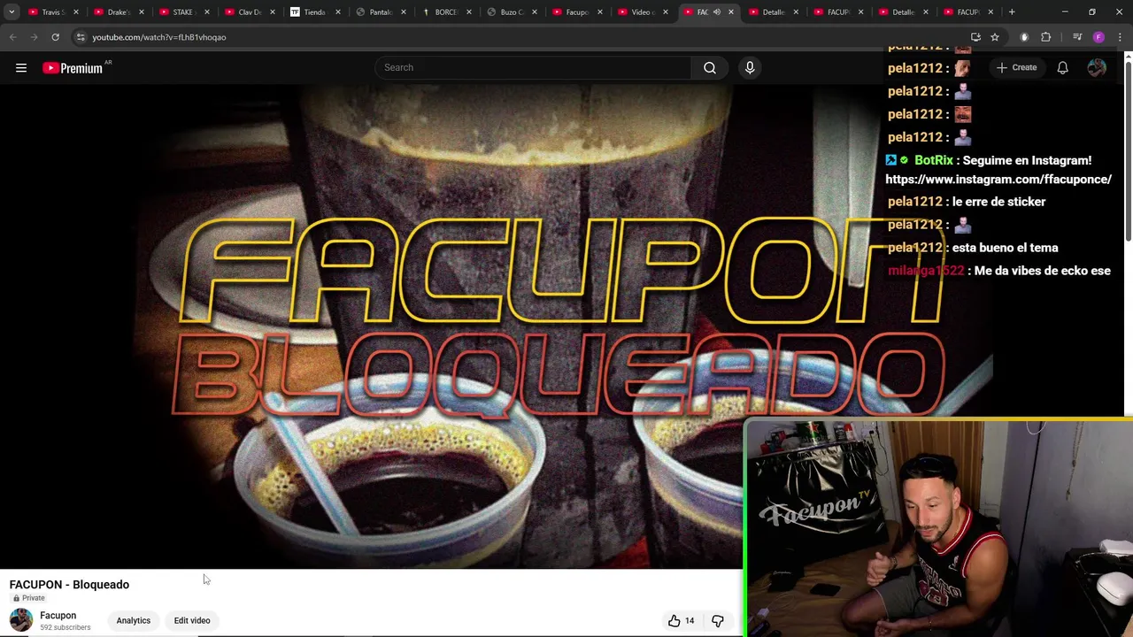1133x637 pixels.
Task: Click the search magnifier button
Action: 710,67
